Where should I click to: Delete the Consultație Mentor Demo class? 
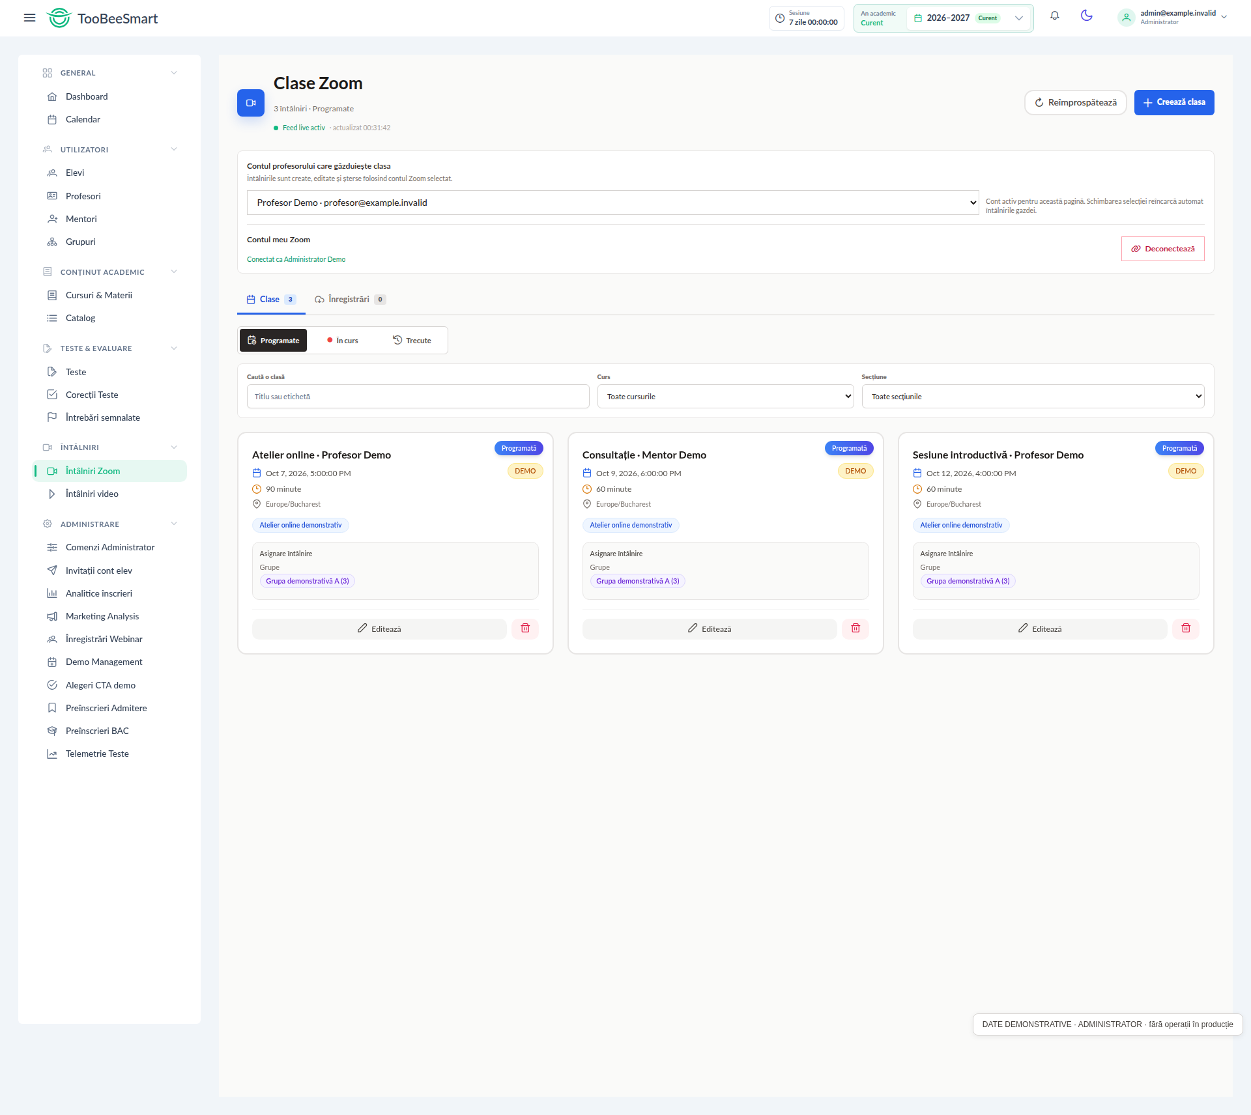point(856,628)
